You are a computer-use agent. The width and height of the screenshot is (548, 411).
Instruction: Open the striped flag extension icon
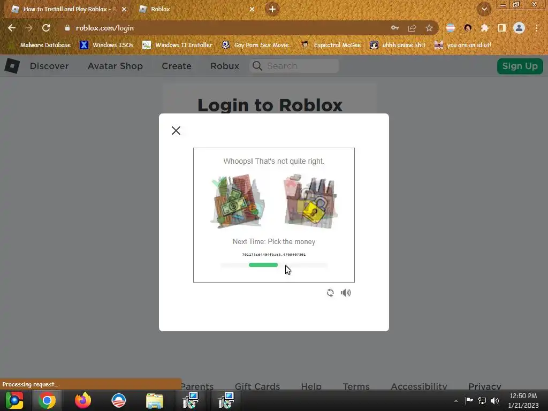click(x=451, y=28)
